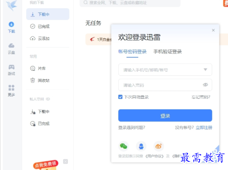Click the magnifier search icon
Image resolution: width=228 pixels, height=170 pixels.
[86, 2]
